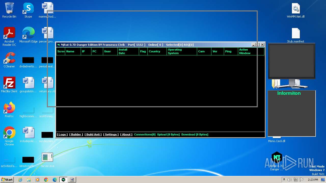Open the NjRat 0.7D Danger desktop icon
The width and height of the screenshot is (326, 183).
coord(277,161)
